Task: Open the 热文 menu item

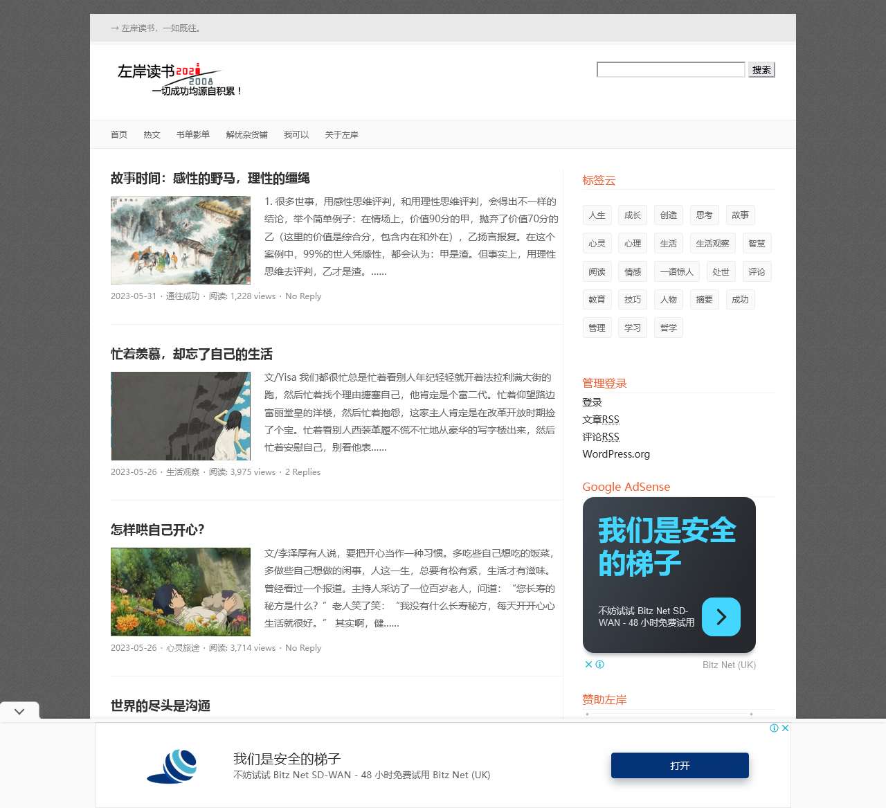Action: (152, 134)
